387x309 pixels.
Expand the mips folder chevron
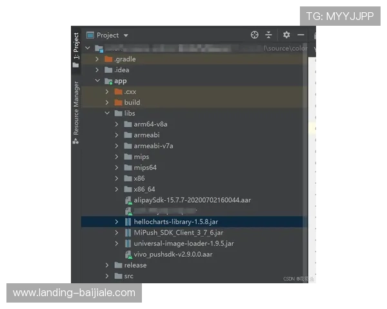click(117, 156)
